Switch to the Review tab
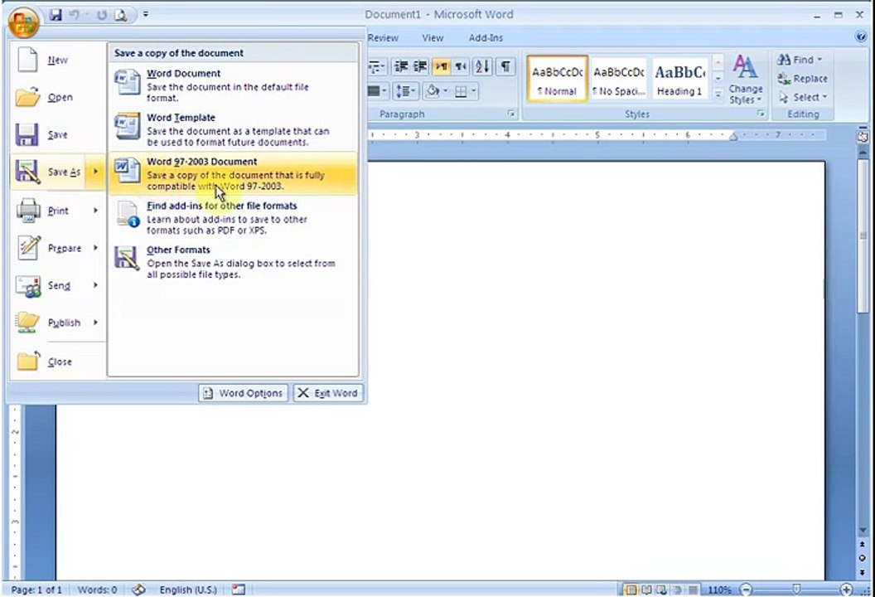 pos(383,38)
